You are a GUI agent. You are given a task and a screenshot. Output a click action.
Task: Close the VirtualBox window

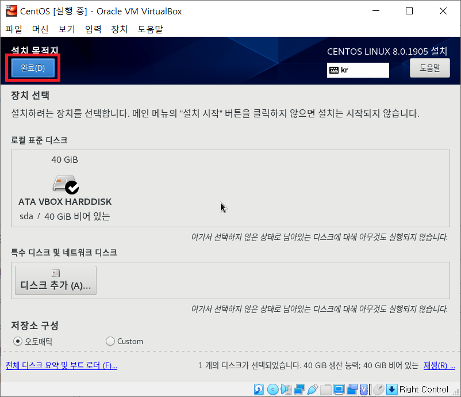pos(443,11)
